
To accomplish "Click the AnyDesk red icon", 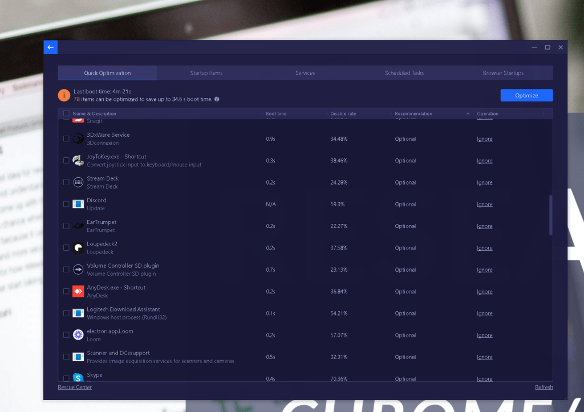I will point(78,291).
